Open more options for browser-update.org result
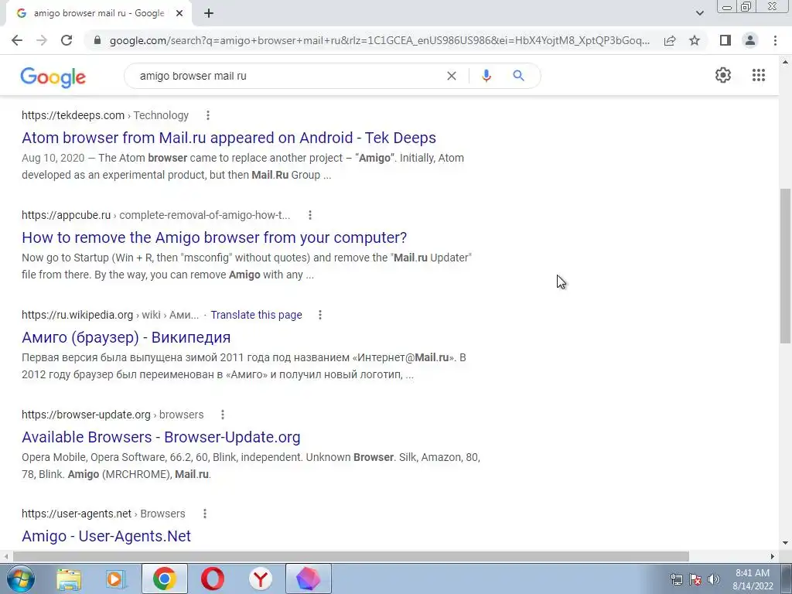 223,415
